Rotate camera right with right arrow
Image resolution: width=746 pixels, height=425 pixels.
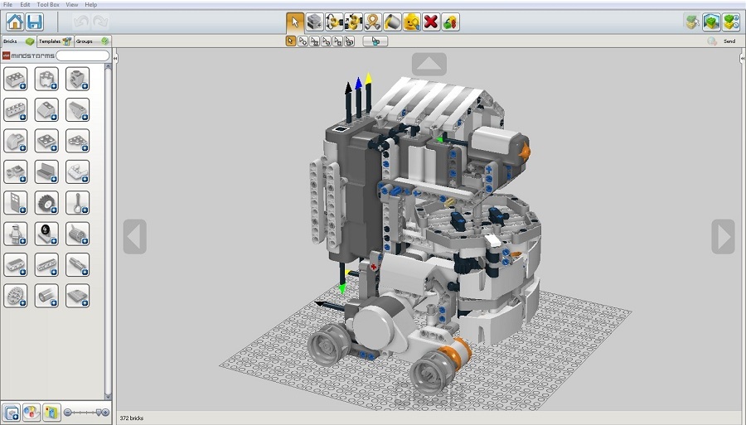(723, 236)
